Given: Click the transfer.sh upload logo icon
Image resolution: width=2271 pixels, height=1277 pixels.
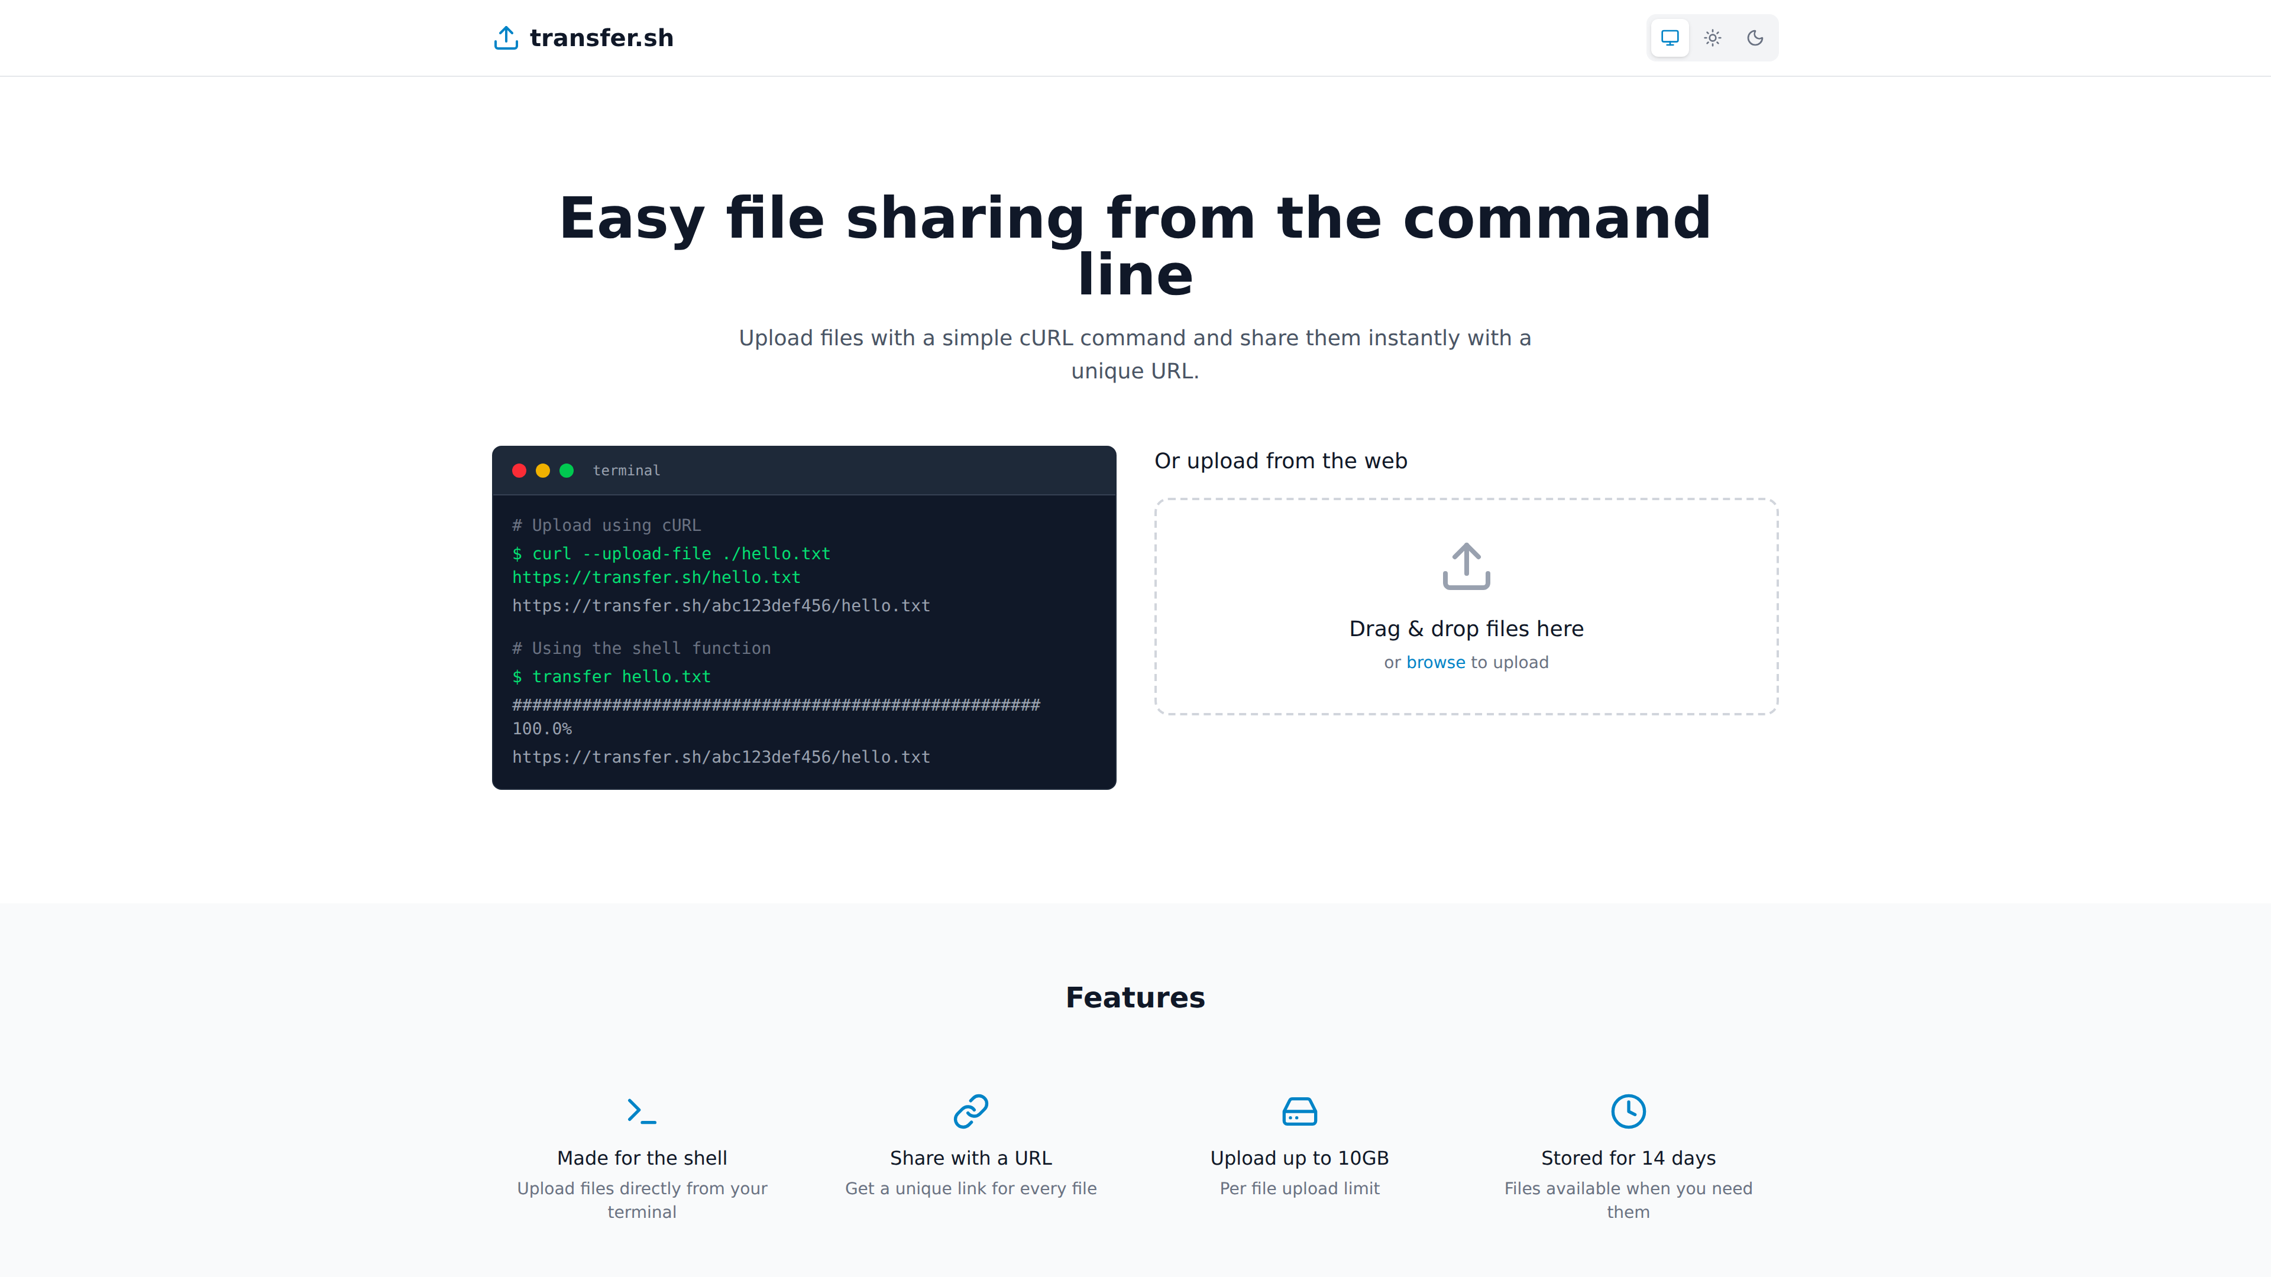Looking at the screenshot, I should tap(505, 38).
